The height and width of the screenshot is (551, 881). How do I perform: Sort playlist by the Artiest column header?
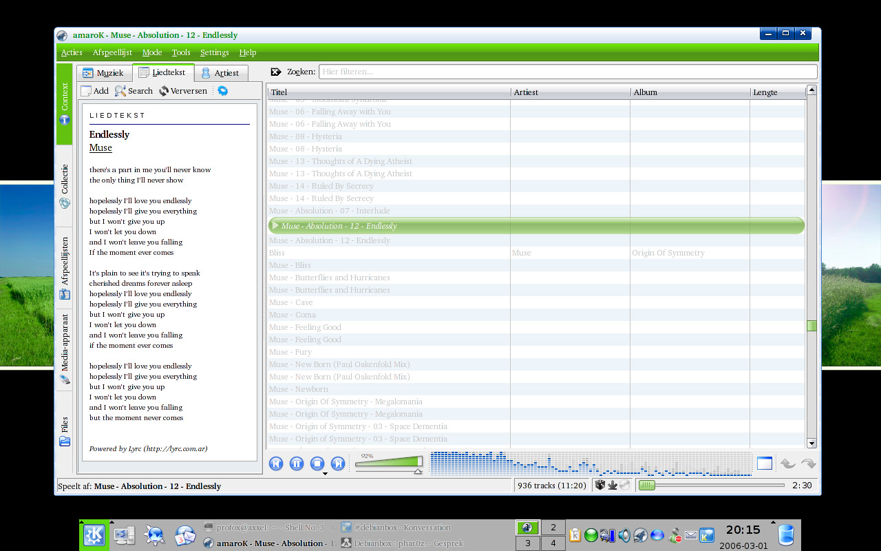pyautogui.click(x=571, y=92)
